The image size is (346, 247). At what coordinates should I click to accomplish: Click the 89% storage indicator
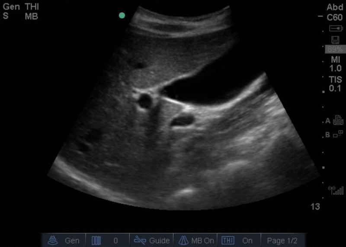pyautogui.click(x=335, y=49)
